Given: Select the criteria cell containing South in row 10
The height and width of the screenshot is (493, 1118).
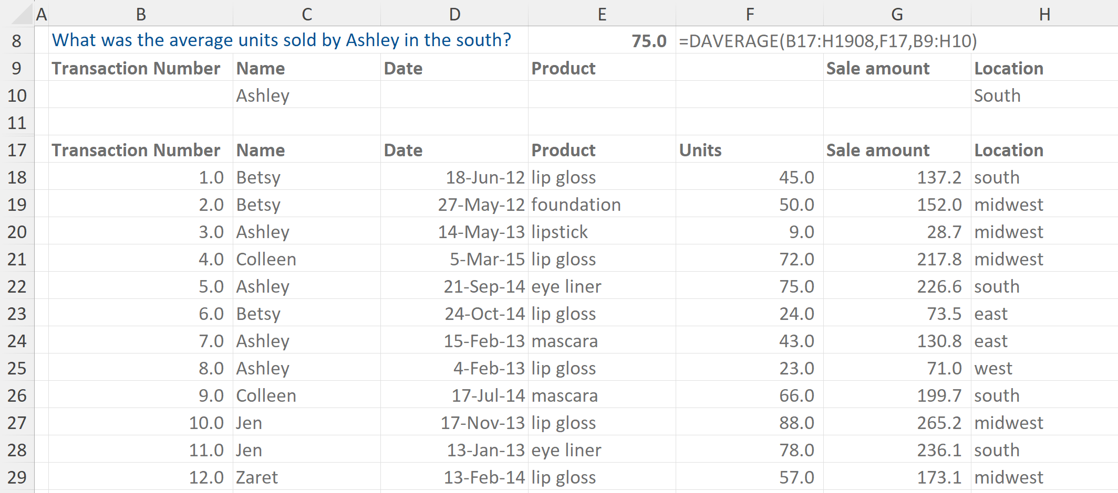Looking at the screenshot, I should [x=1044, y=95].
